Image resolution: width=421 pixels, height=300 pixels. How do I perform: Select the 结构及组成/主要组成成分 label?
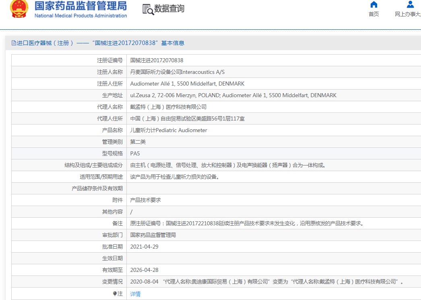coord(93,165)
